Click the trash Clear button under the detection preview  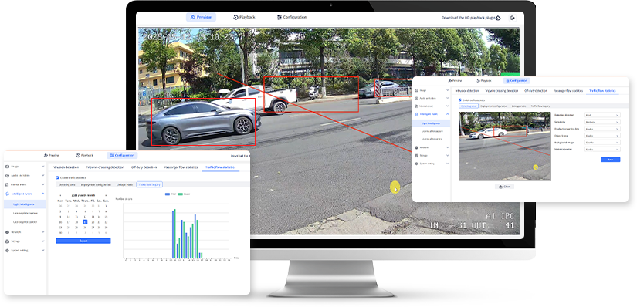[x=504, y=187]
